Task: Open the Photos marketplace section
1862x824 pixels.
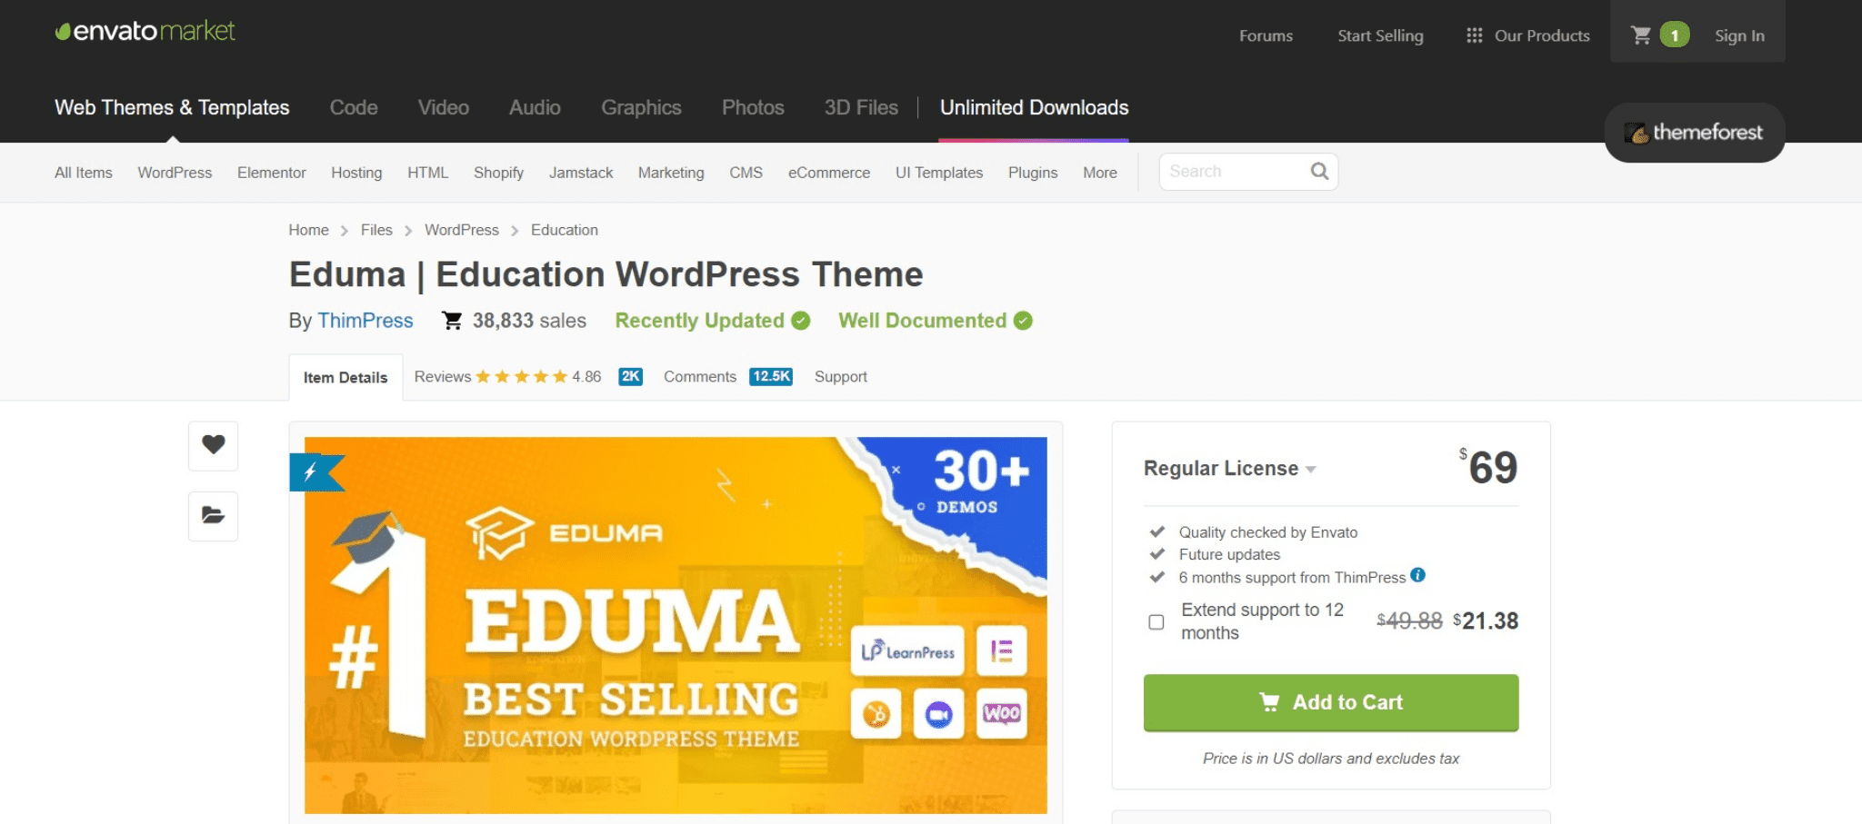Action: pos(753,107)
